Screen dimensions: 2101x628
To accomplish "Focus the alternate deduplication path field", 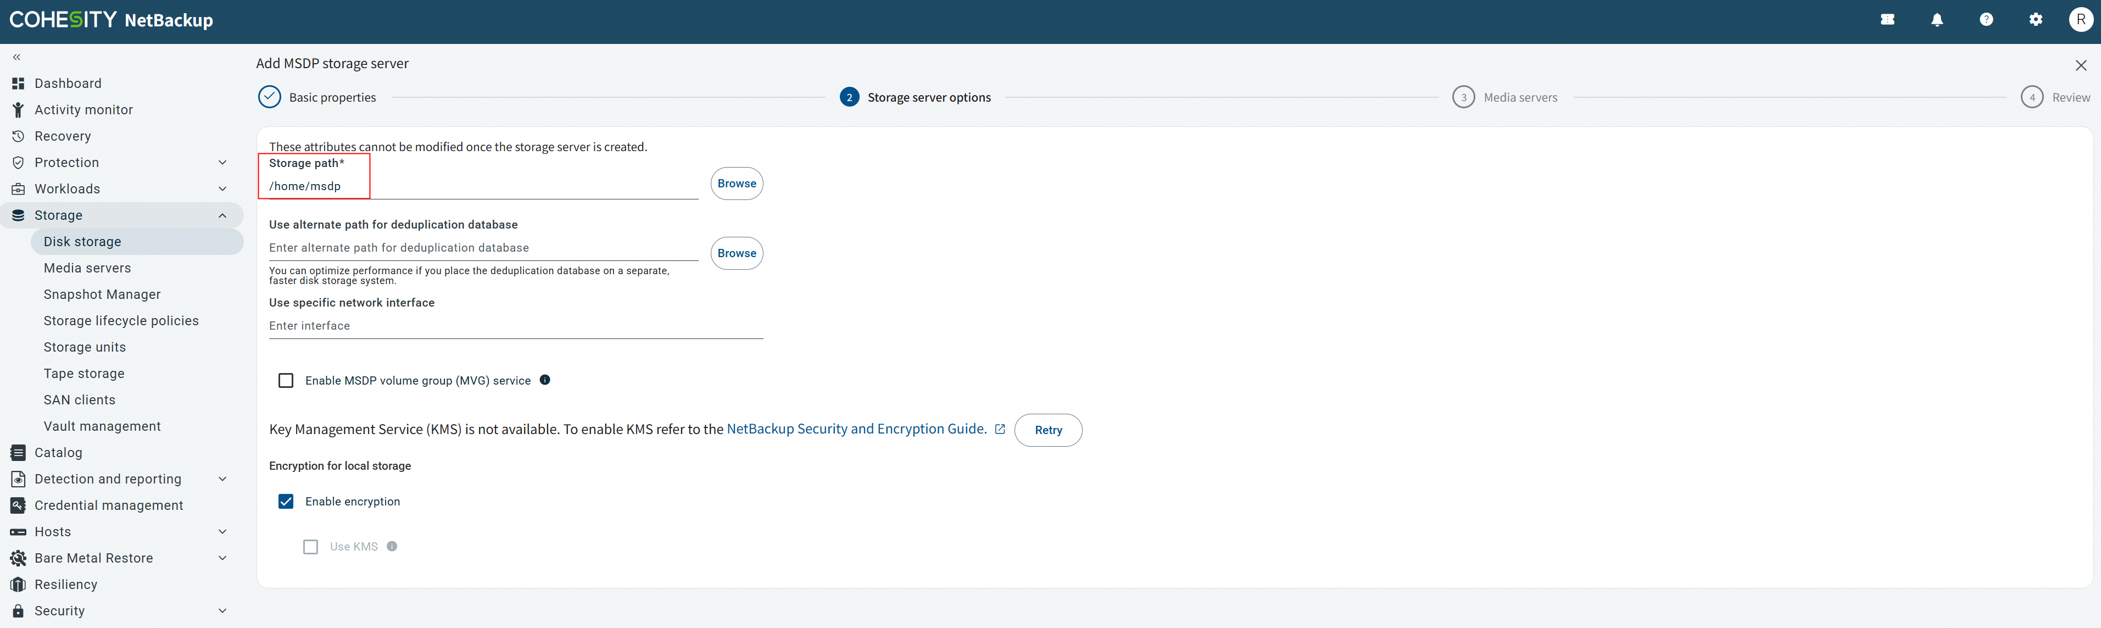I will 484,248.
